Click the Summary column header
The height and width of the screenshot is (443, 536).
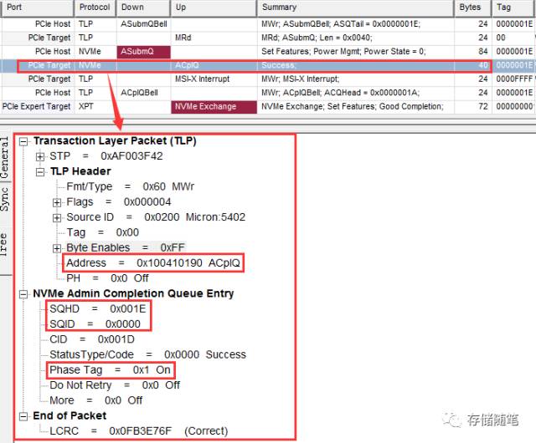[x=356, y=8]
